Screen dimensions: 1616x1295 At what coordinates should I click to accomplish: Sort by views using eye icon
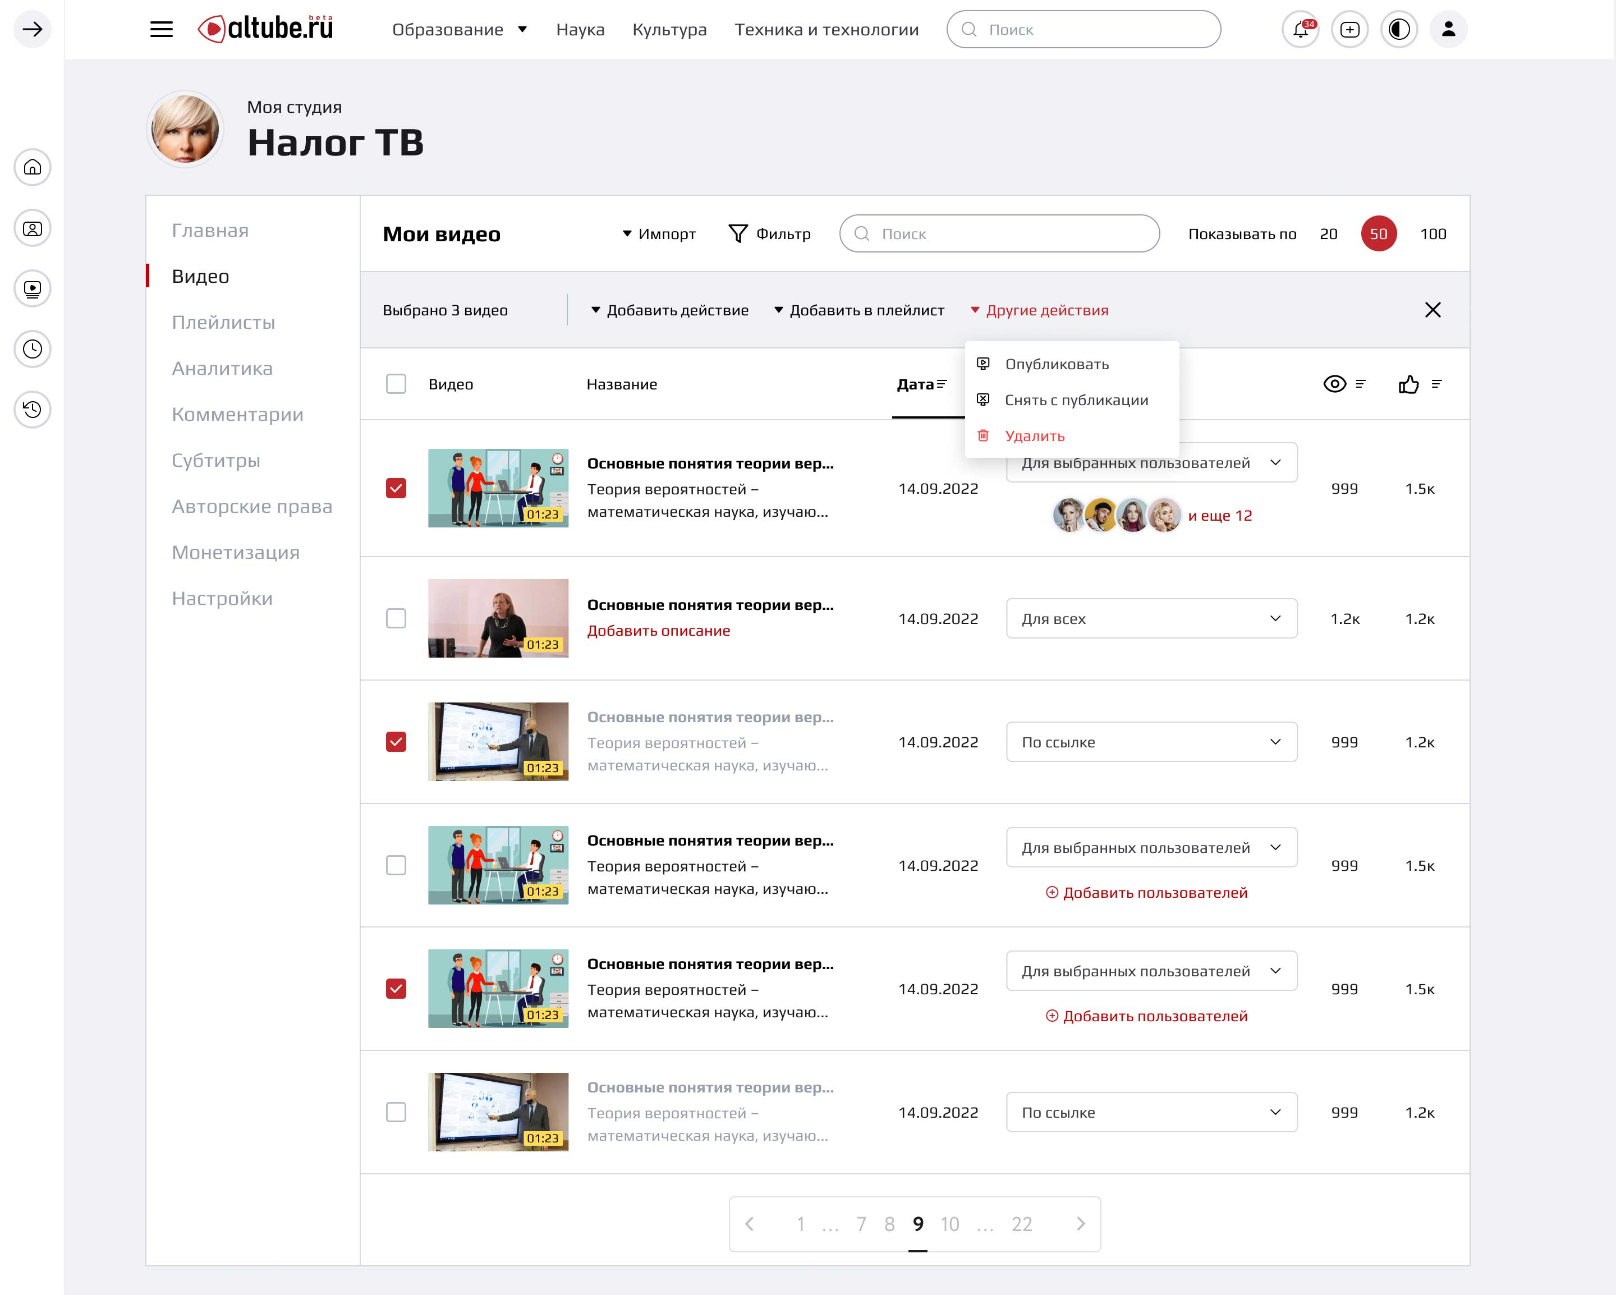(1334, 384)
